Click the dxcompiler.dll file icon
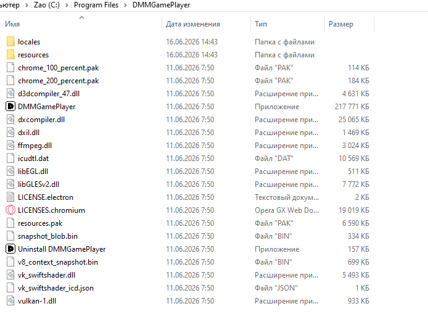428x314 pixels. 10,120
